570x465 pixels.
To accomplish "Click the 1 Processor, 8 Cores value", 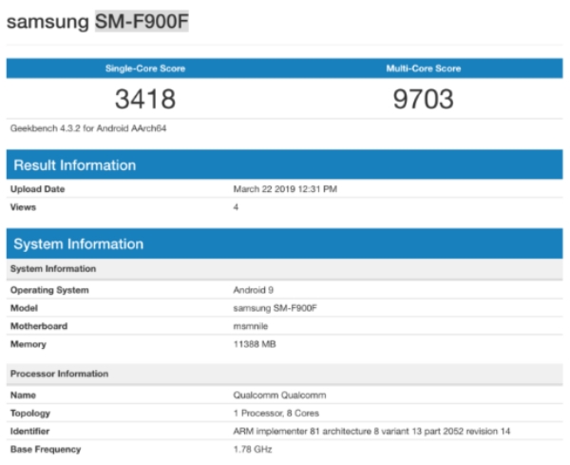I will [276, 414].
